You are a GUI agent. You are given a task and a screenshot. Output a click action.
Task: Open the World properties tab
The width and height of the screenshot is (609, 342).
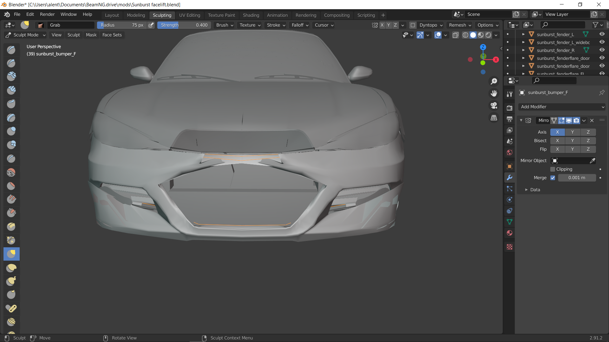(509, 152)
